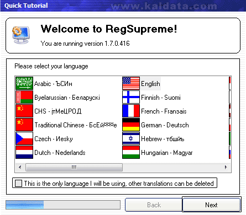Image resolution: width=246 pixels, height=215 pixels.
Task: Select the Traditional Chinese flag icon
Action: point(24,125)
